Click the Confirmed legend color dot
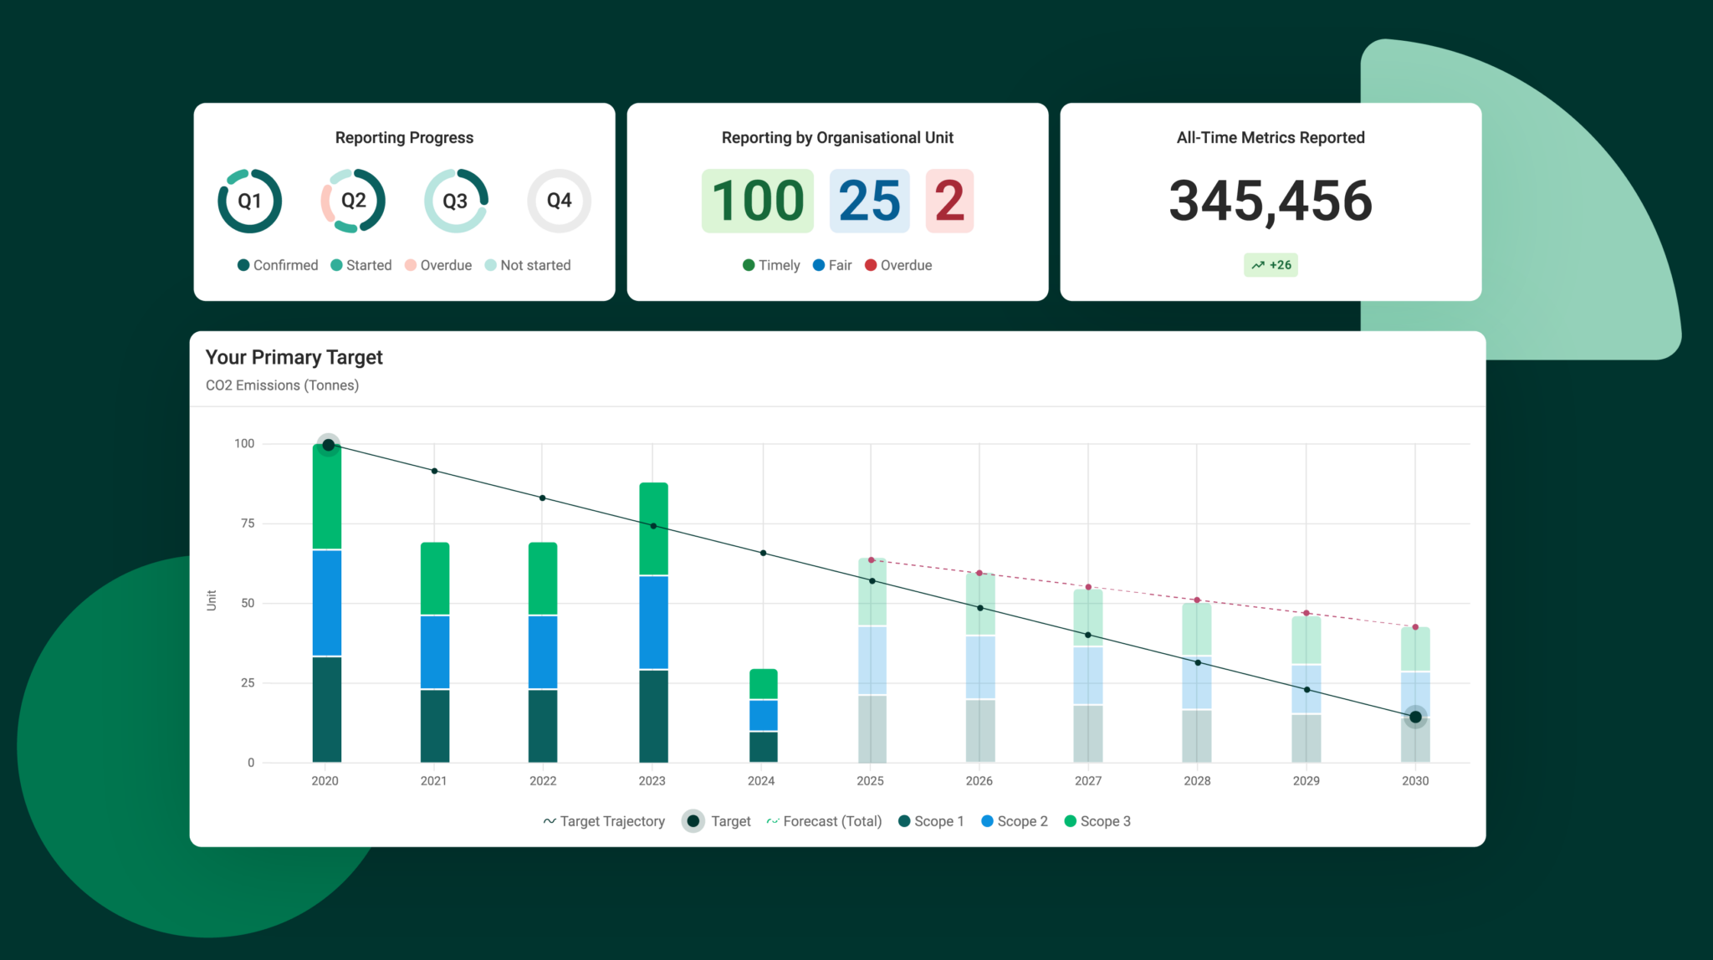This screenshot has width=1713, height=960. tap(243, 265)
